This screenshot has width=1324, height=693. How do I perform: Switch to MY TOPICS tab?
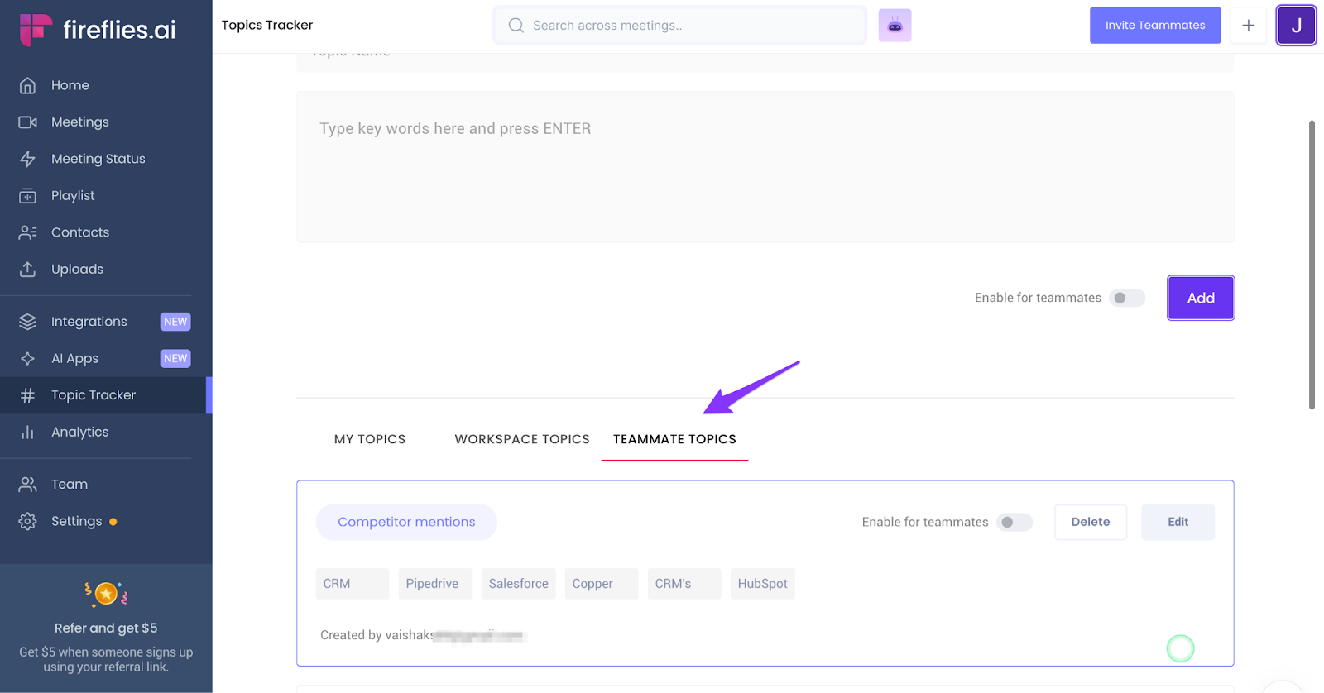pos(370,439)
